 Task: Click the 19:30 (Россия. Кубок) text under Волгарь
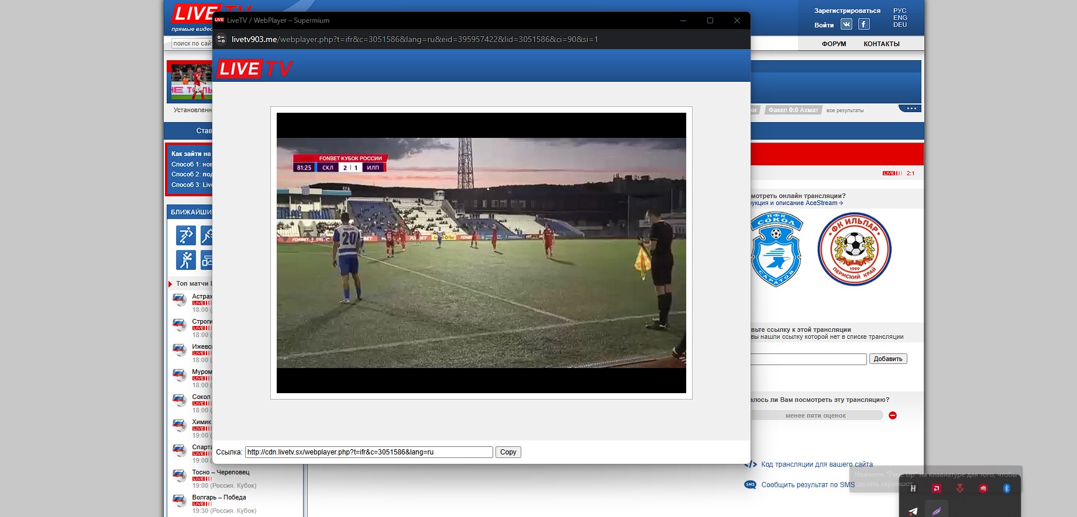(x=224, y=511)
